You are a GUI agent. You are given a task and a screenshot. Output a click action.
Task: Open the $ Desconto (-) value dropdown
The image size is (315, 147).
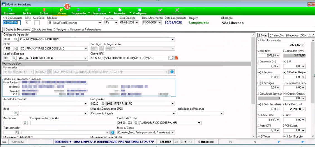278,66
